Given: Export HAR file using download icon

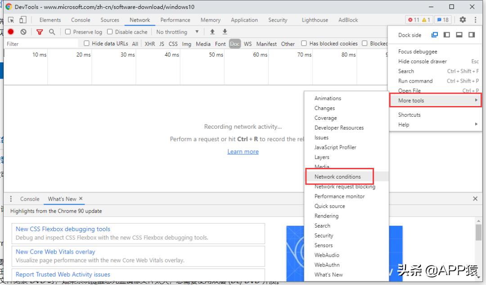Looking at the screenshot, I should click(224, 31).
